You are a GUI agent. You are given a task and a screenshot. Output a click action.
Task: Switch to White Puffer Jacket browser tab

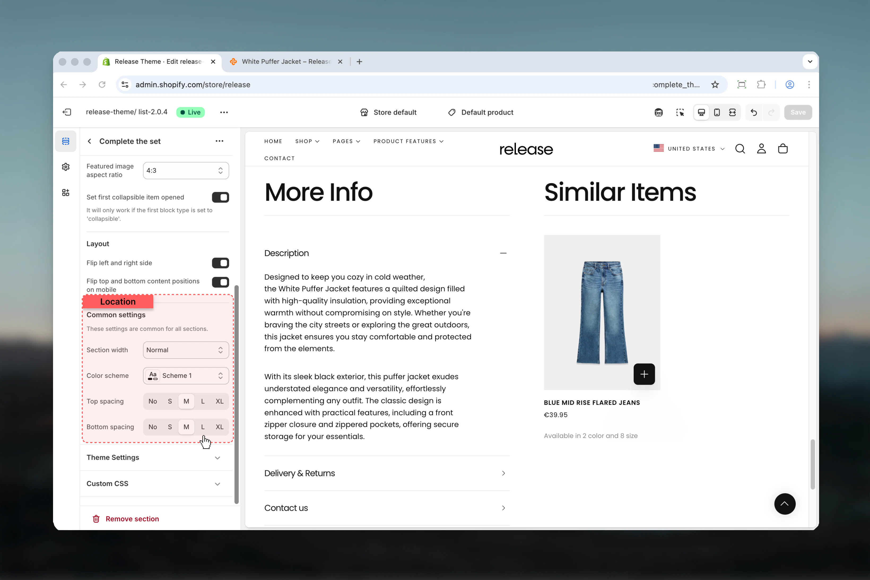(286, 62)
